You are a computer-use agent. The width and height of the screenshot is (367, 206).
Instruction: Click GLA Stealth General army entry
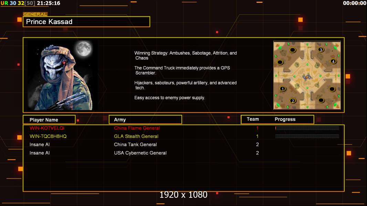click(136, 136)
